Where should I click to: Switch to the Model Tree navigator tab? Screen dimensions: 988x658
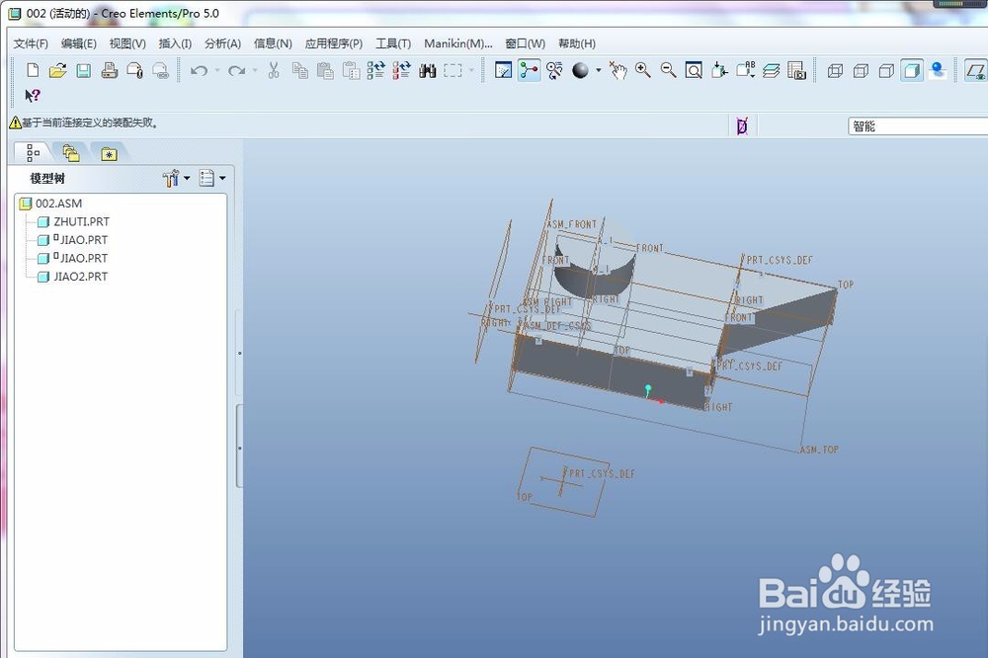point(33,153)
